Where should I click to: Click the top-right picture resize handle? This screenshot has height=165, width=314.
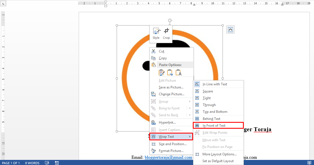click(x=223, y=26)
